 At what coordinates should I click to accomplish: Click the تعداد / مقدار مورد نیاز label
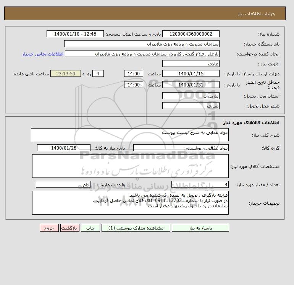tap(258, 185)
